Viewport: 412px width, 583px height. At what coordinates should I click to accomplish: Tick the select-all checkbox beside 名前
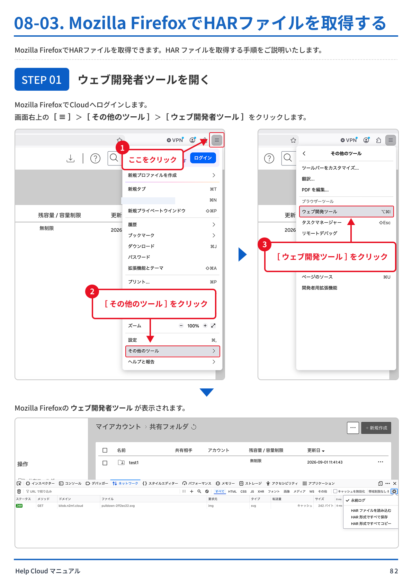(x=105, y=450)
